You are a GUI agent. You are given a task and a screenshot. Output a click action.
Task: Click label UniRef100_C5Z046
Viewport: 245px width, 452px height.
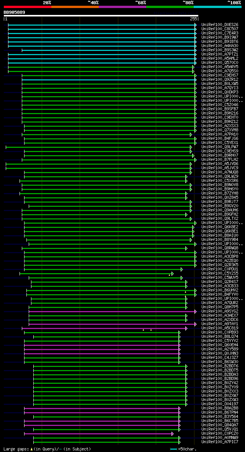220,105
